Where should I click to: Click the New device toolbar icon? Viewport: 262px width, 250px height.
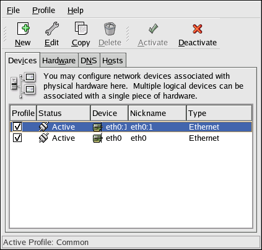[x=23, y=29]
